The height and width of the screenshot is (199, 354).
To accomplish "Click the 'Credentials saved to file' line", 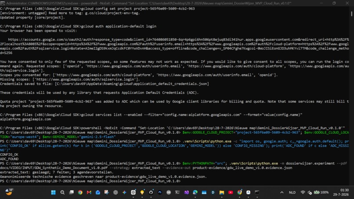I will pos(104,83).
